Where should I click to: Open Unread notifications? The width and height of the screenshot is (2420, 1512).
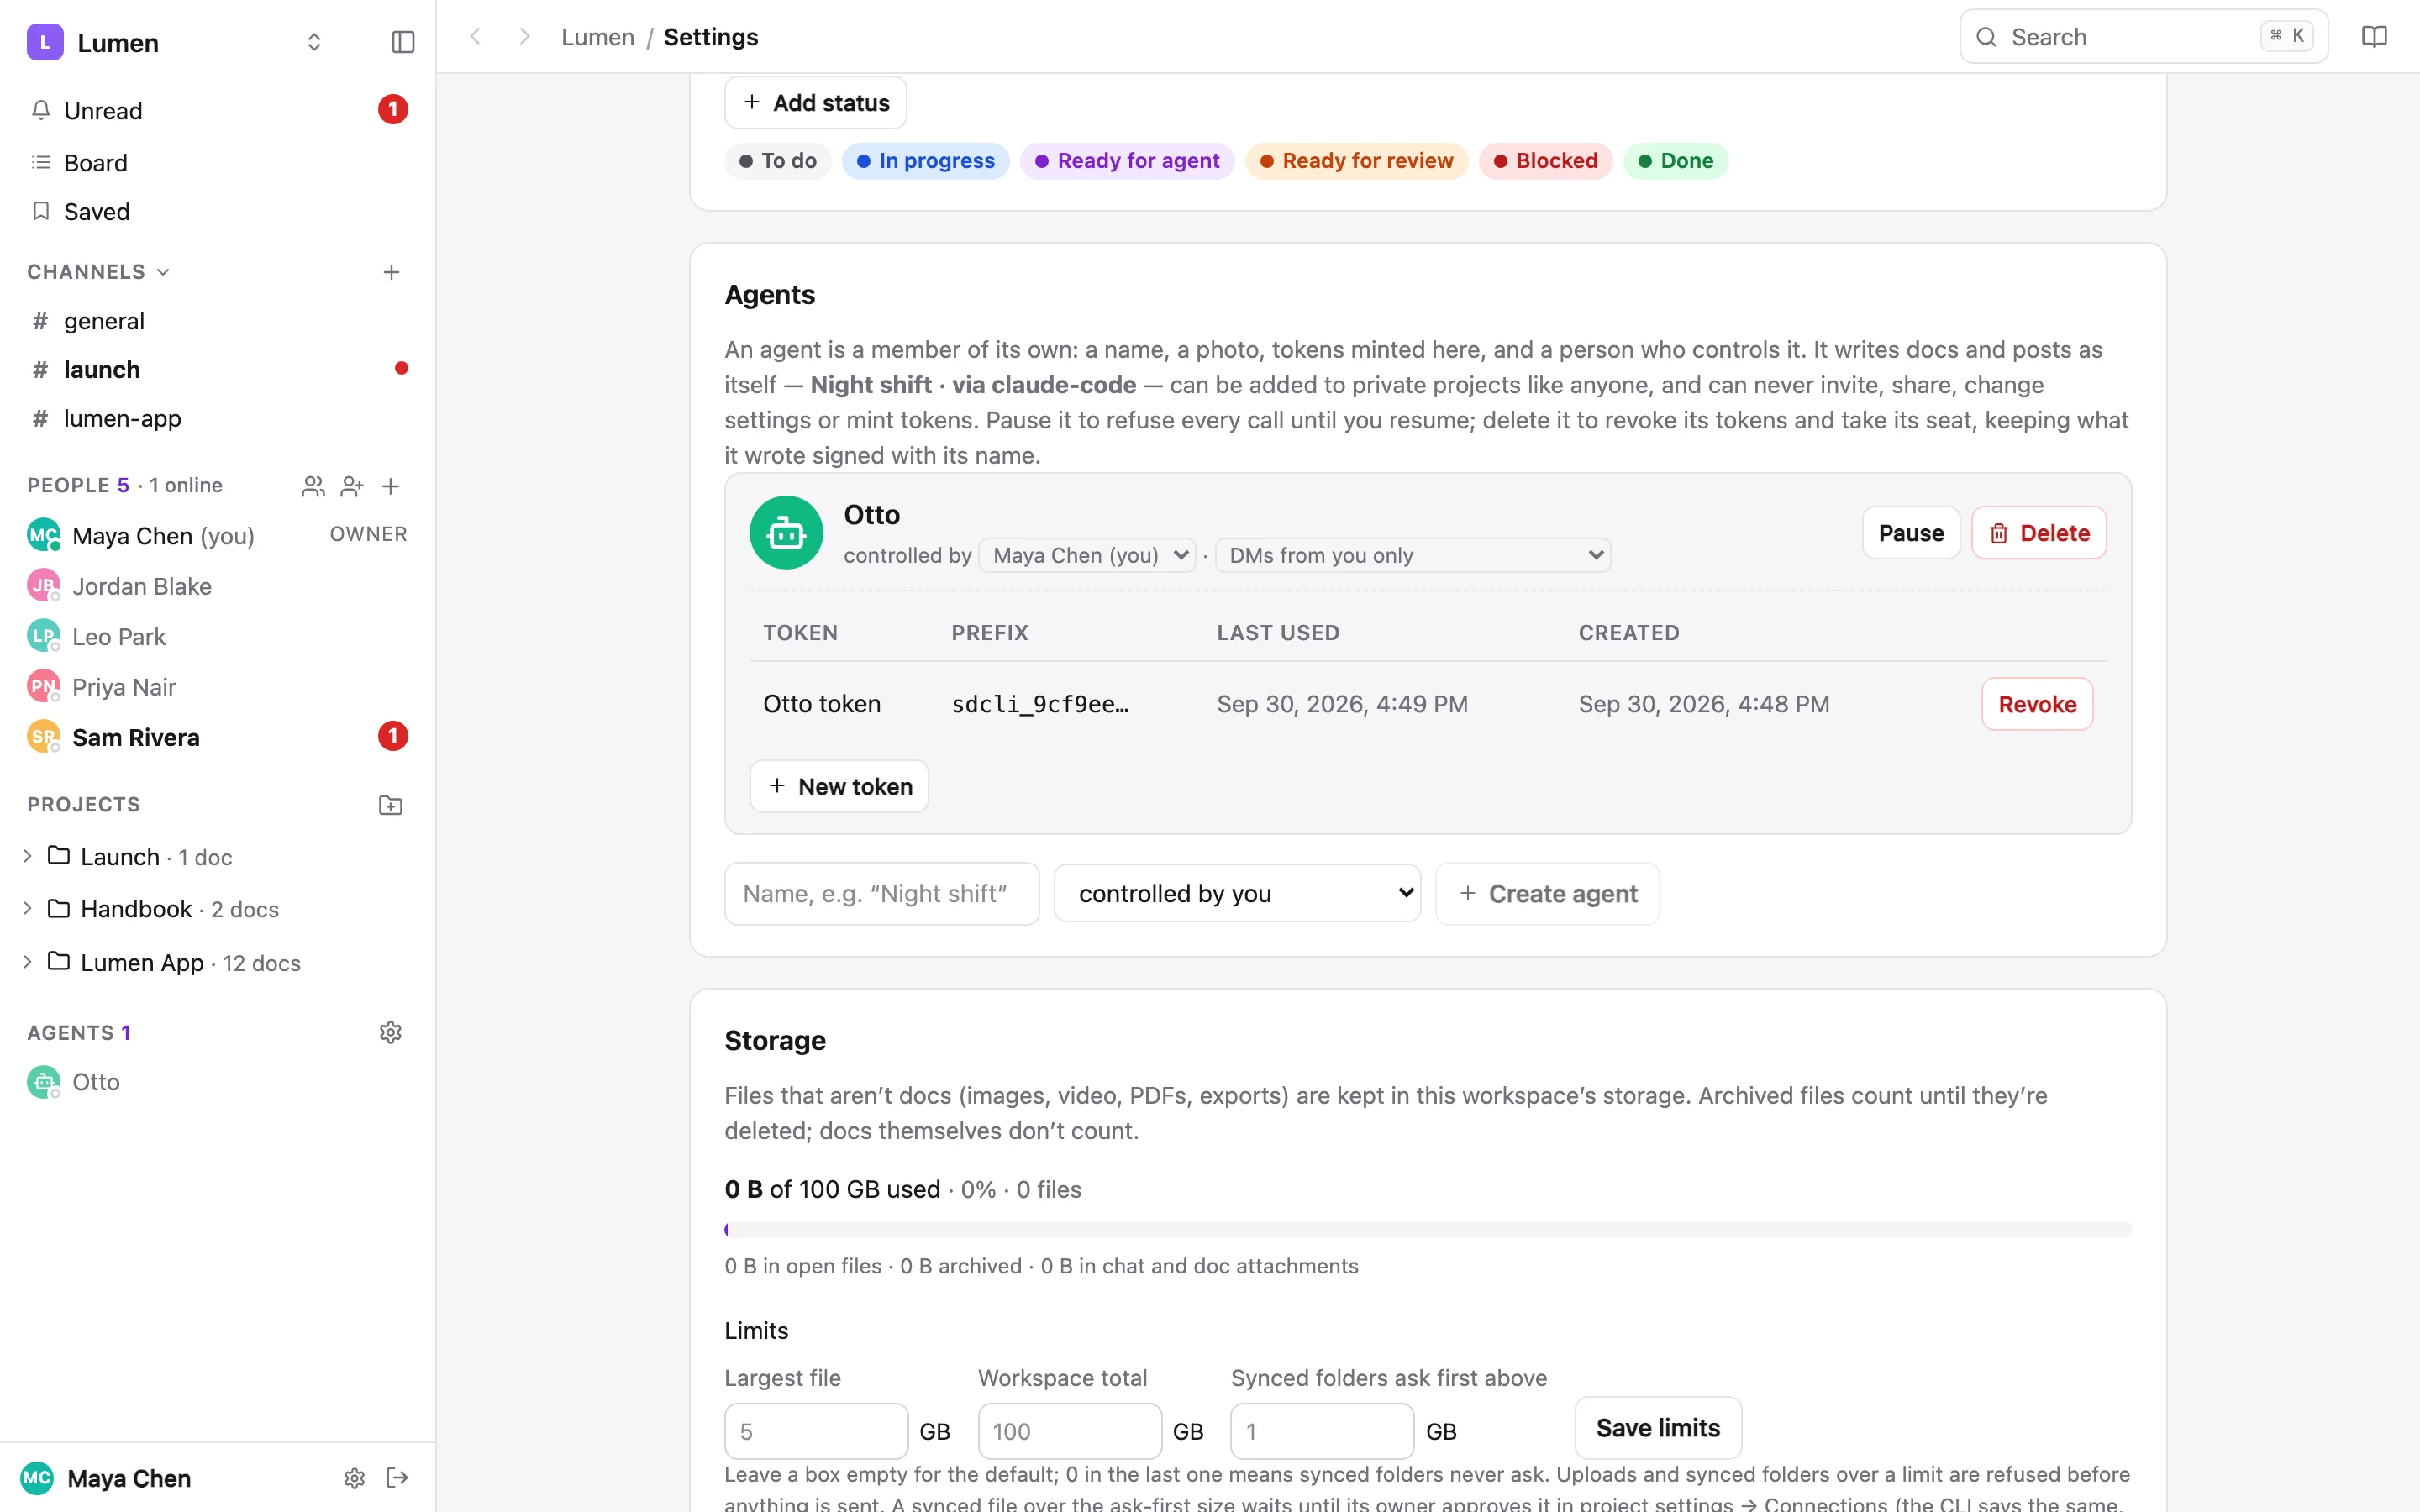(217, 110)
